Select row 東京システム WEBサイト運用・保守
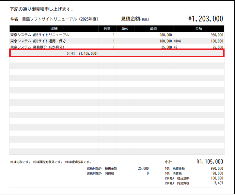Screen dimensions: 235x195 coord(117,41)
